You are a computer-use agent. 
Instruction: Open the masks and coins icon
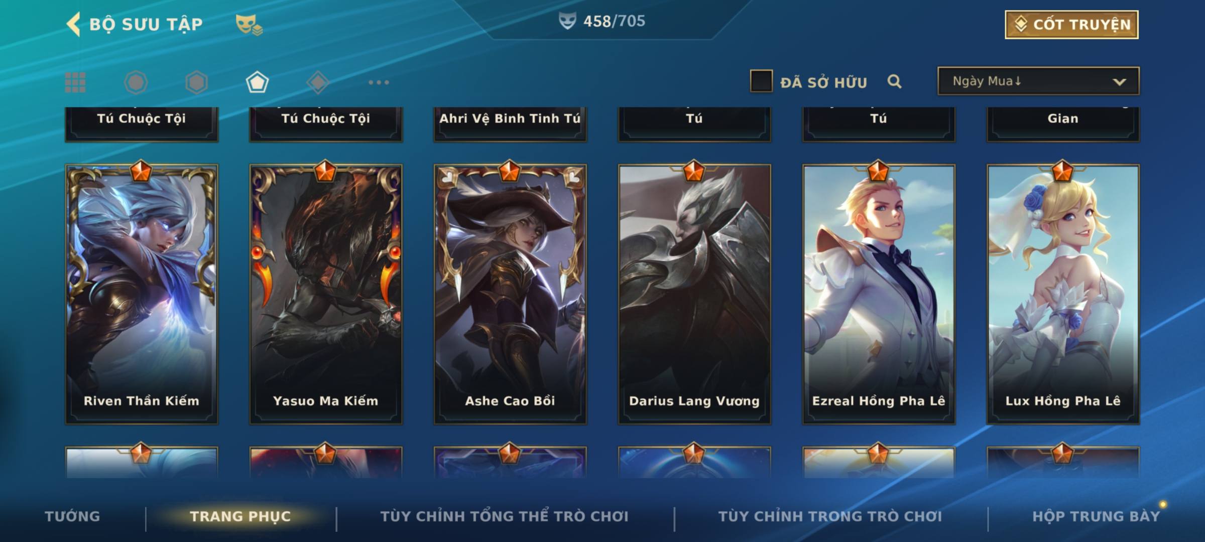tap(250, 25)
